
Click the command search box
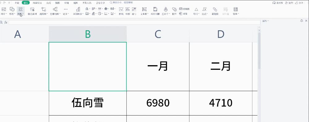coord(121,3)
